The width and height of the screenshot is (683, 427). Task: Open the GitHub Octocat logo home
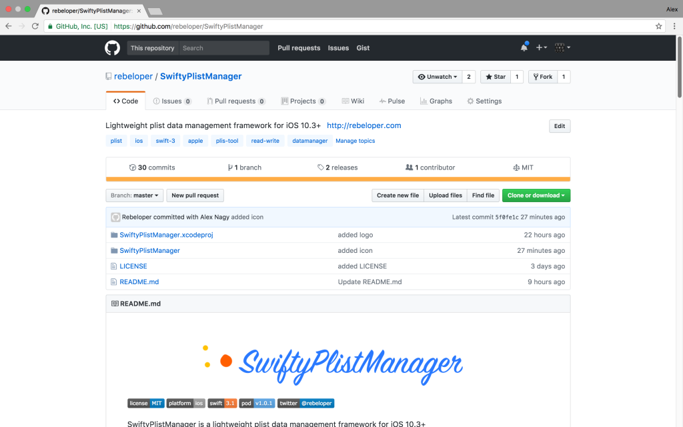point(112,48)
